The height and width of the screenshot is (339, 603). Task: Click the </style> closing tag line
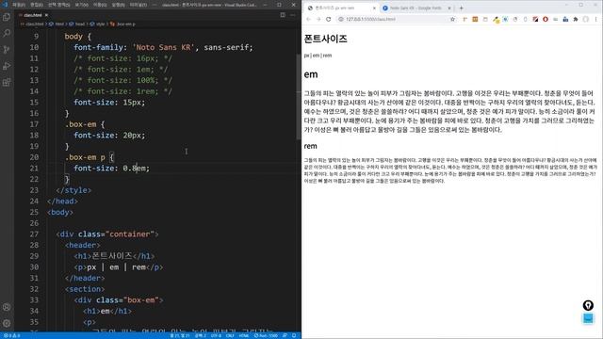click(x=73, y=190)
